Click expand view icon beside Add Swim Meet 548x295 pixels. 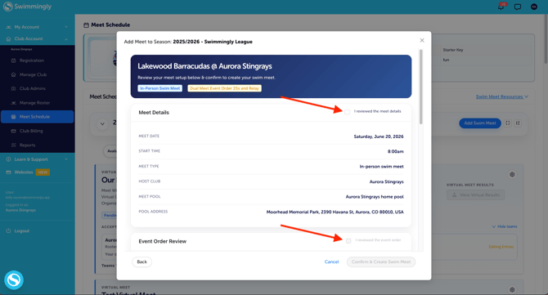click(x=508, y=123)
